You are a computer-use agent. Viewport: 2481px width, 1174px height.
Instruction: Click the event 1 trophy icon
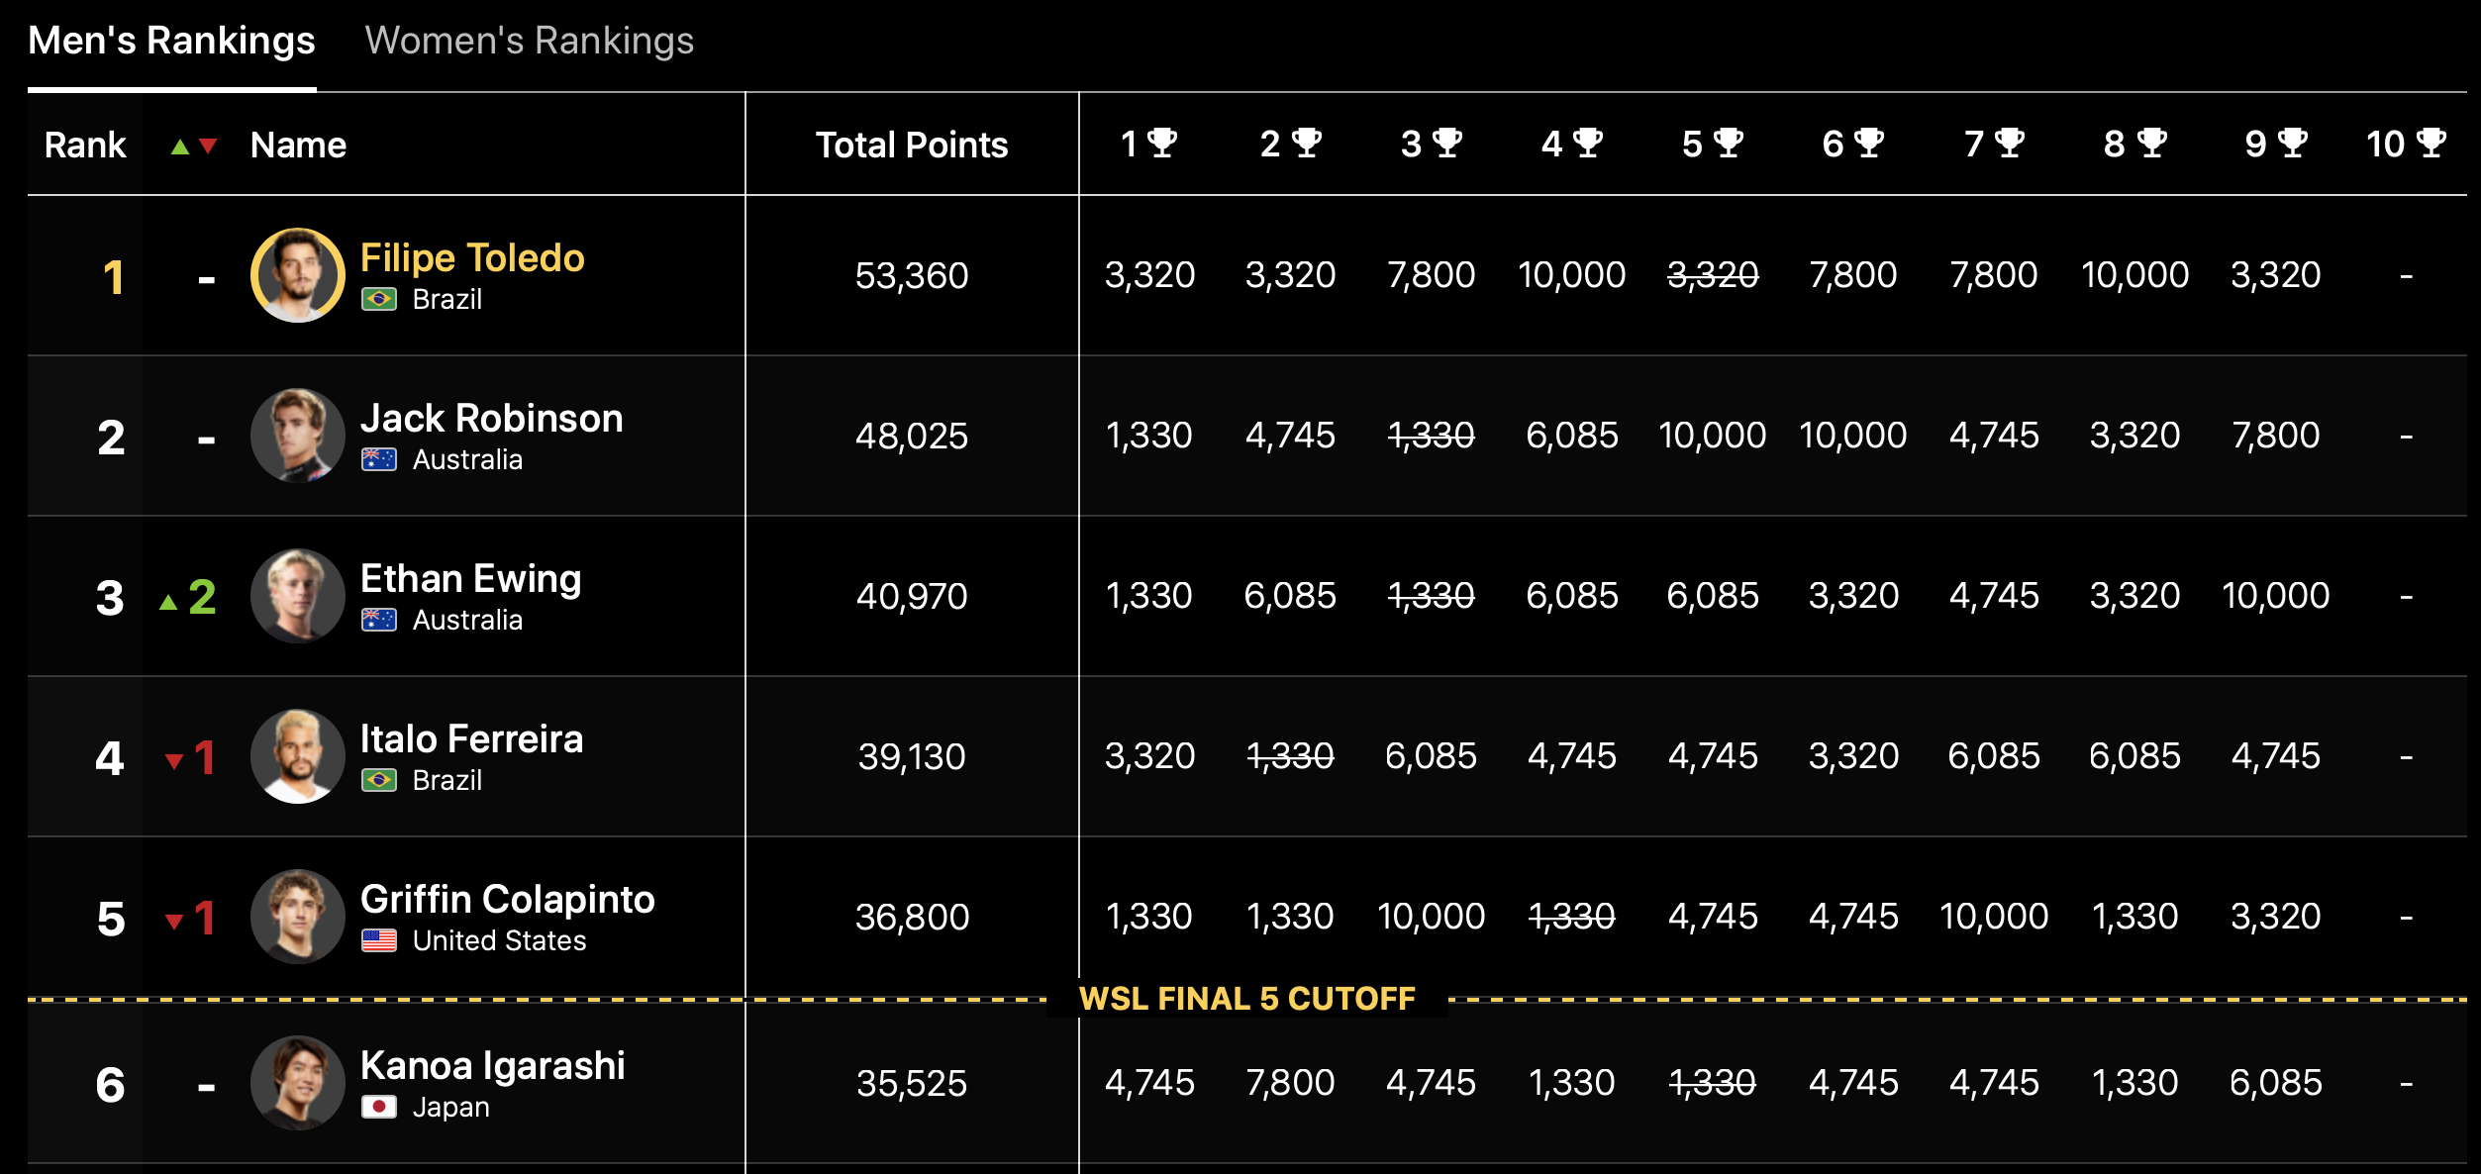click(x=1163, y=144)
